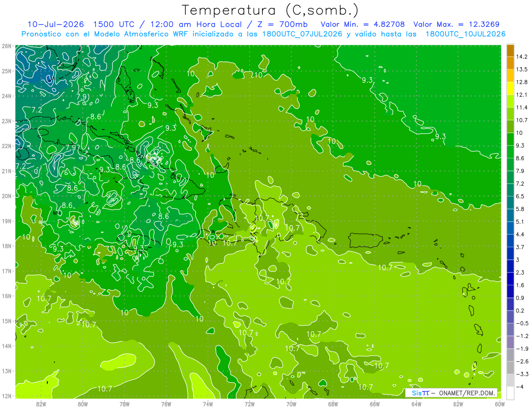The height and width of the screenshot is (410, 531).
Task: Click the bottom white swatch below -4
Action: click(x=511, y=393)
